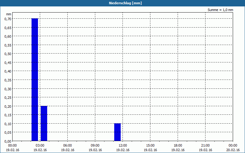Click the tall 0,70 mm precipitation bar
This screenshot has height=153, width=245.
coord(35,80)
